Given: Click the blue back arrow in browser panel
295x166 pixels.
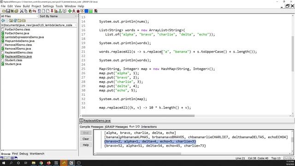Looking at the screenshot, I should pos(3,20).
